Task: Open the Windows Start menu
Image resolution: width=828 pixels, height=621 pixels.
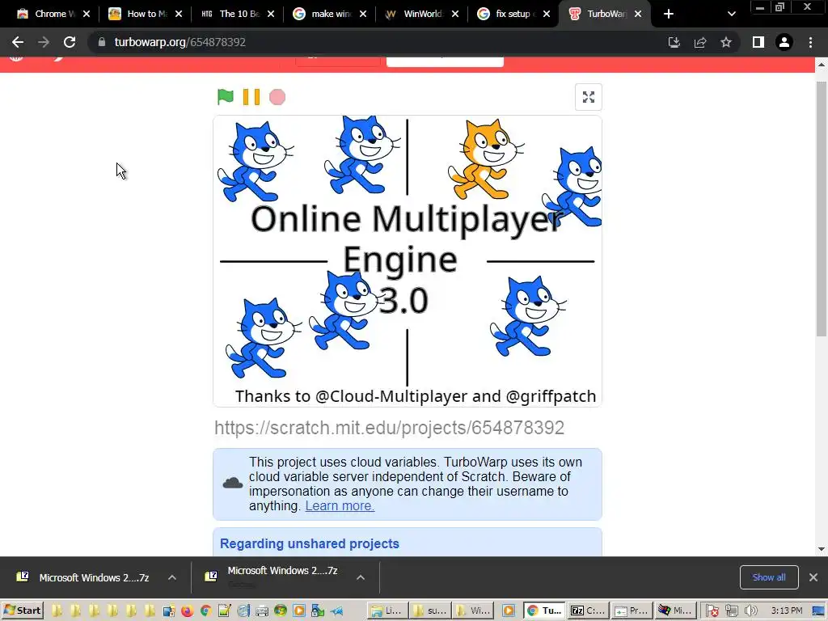Action: [x=23, y=610]
